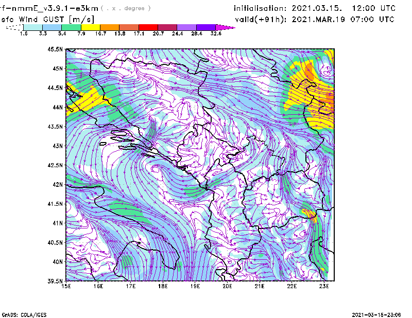Click the 44.5N latitude label

(55, 87)
